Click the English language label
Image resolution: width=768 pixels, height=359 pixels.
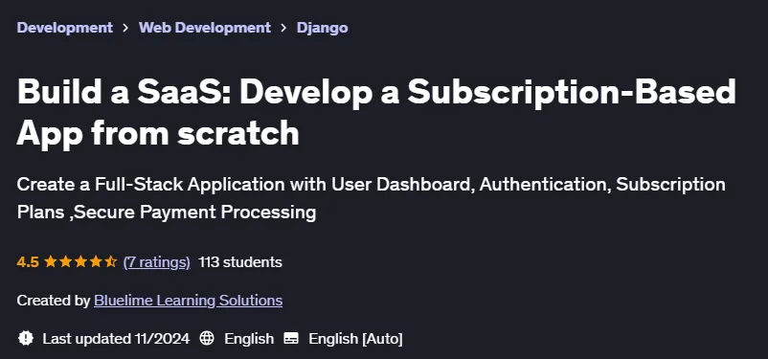pyautogui.click(x=249, y=339)
